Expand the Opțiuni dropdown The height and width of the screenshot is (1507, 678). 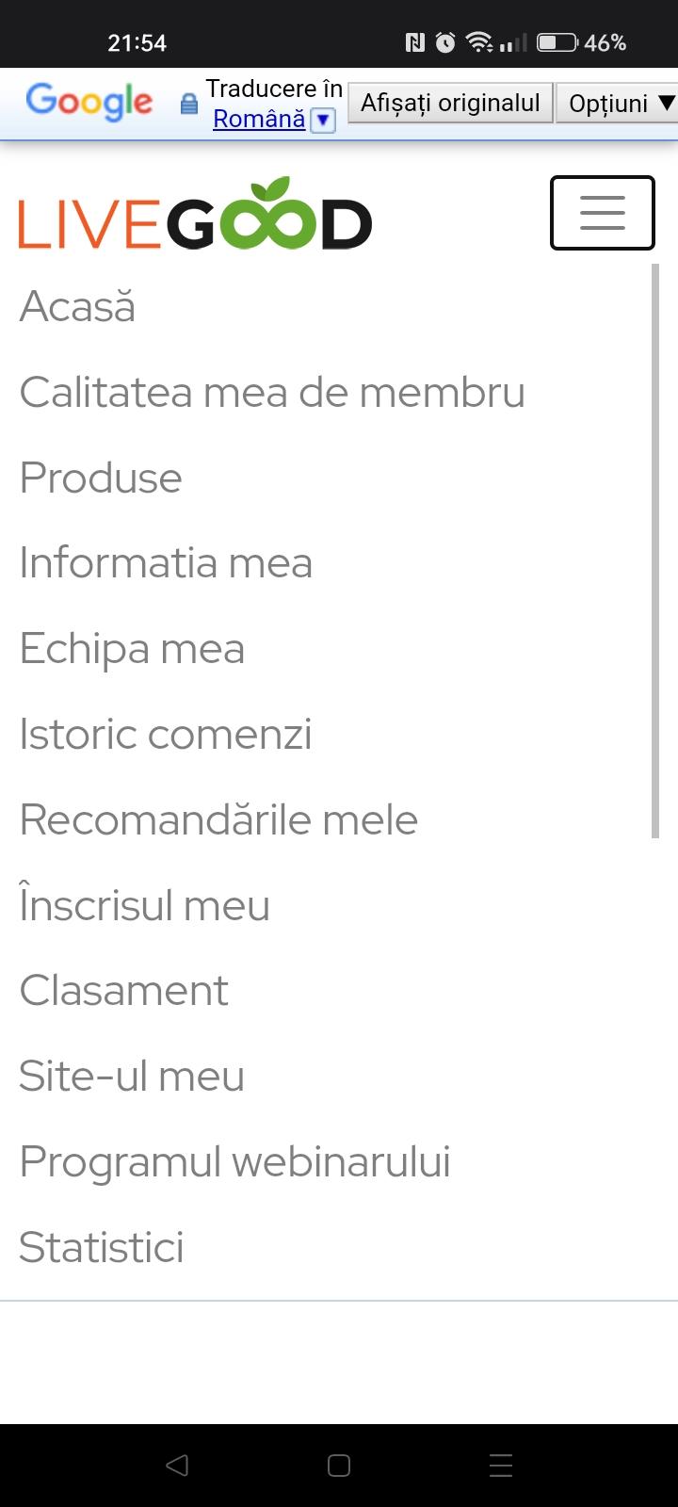pyautogui.click(x=620, y=103)
